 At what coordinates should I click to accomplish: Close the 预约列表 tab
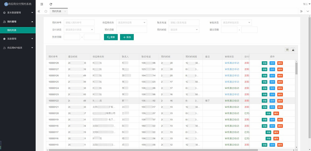point(65,11)
